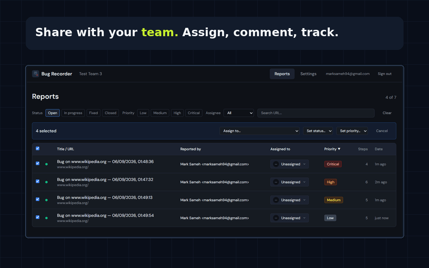Image resolution: width=429 pixels, height=268 pixels.
Task: Open the Unassigned dropdown in the High row
Action: point(290,182)
